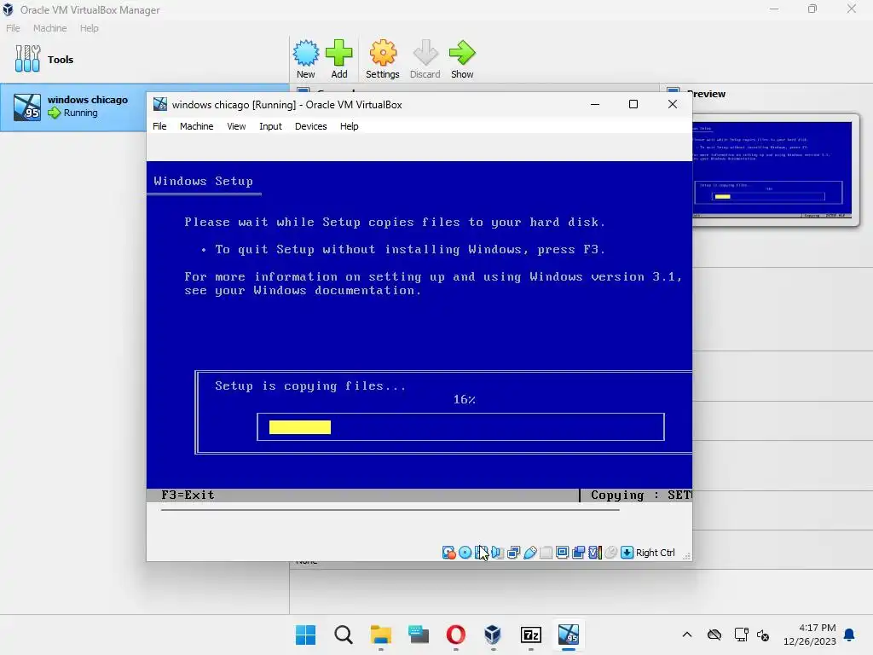Open the Windows Start menu

tap(306, 635)
